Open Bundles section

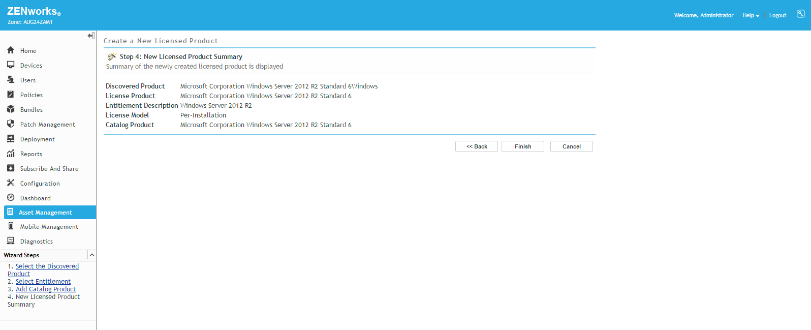32,110
